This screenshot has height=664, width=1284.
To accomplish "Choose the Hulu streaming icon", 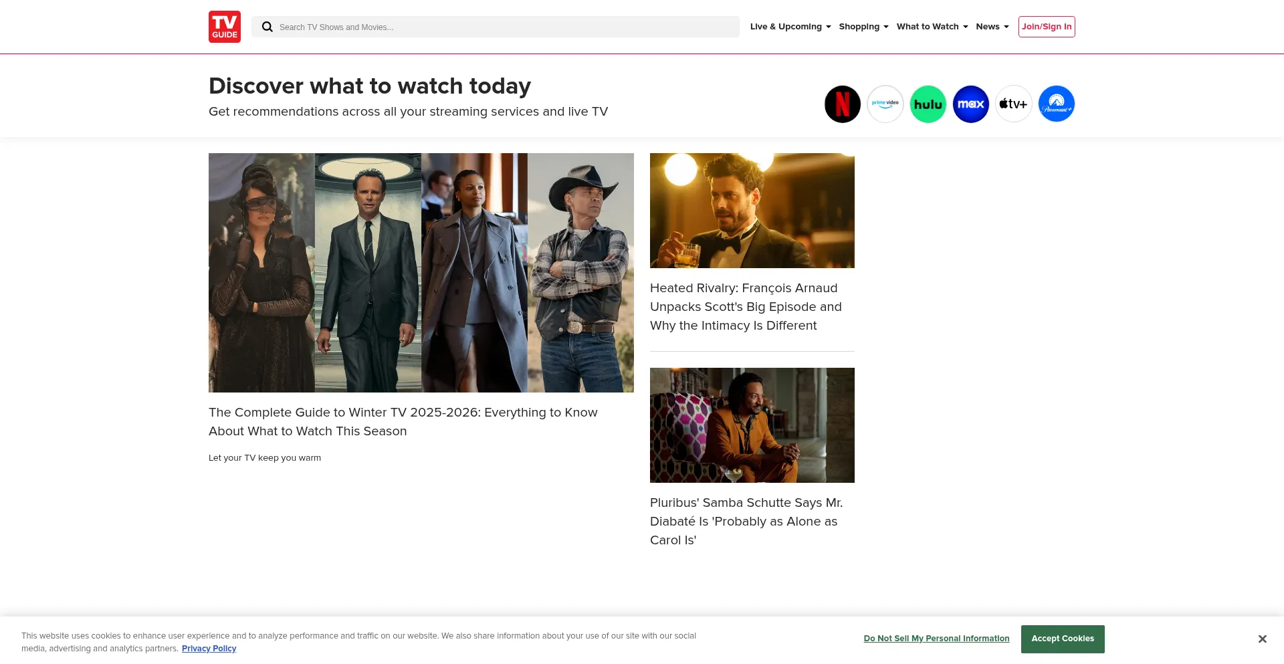I will tap(928, 104).
